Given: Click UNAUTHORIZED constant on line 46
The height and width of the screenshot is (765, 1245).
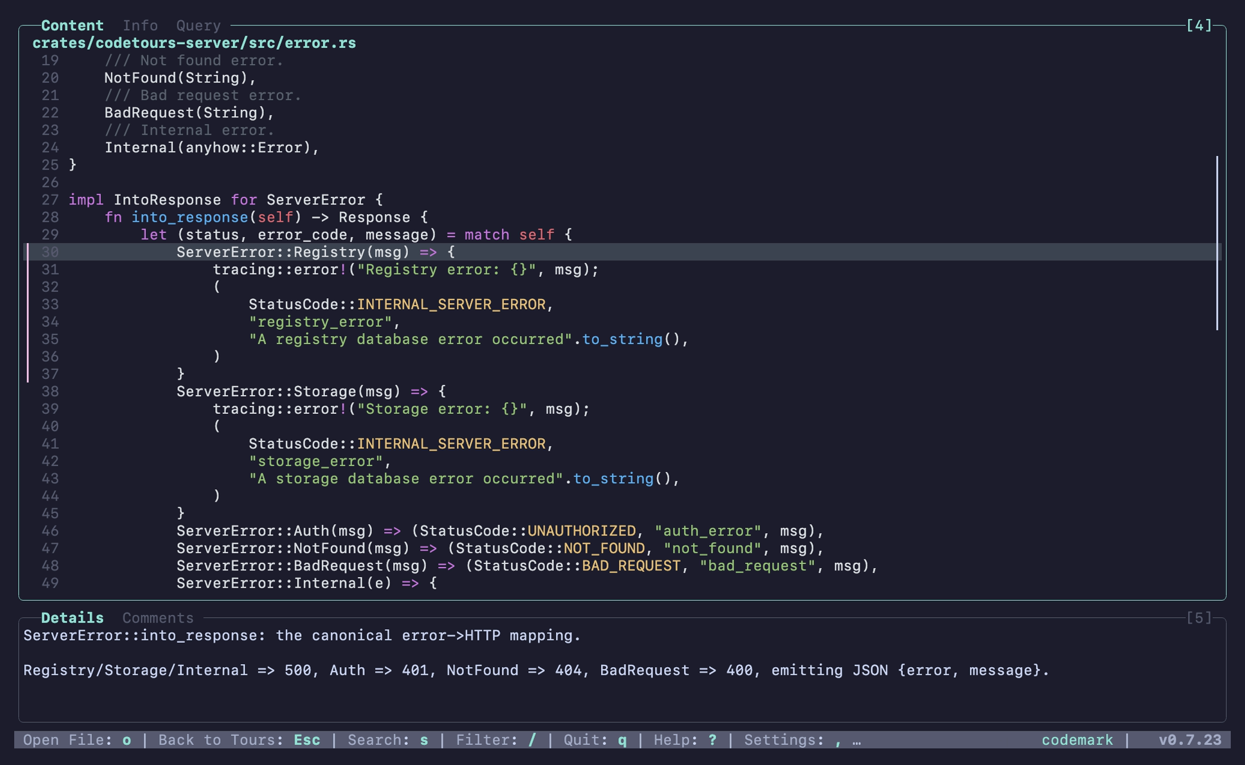Looking at the screenshot, I should point(581,531).
